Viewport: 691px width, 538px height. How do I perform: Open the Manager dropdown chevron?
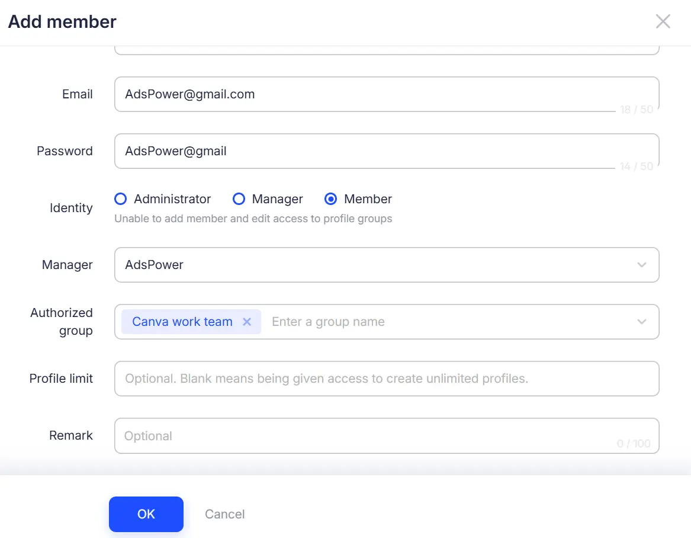642,265
